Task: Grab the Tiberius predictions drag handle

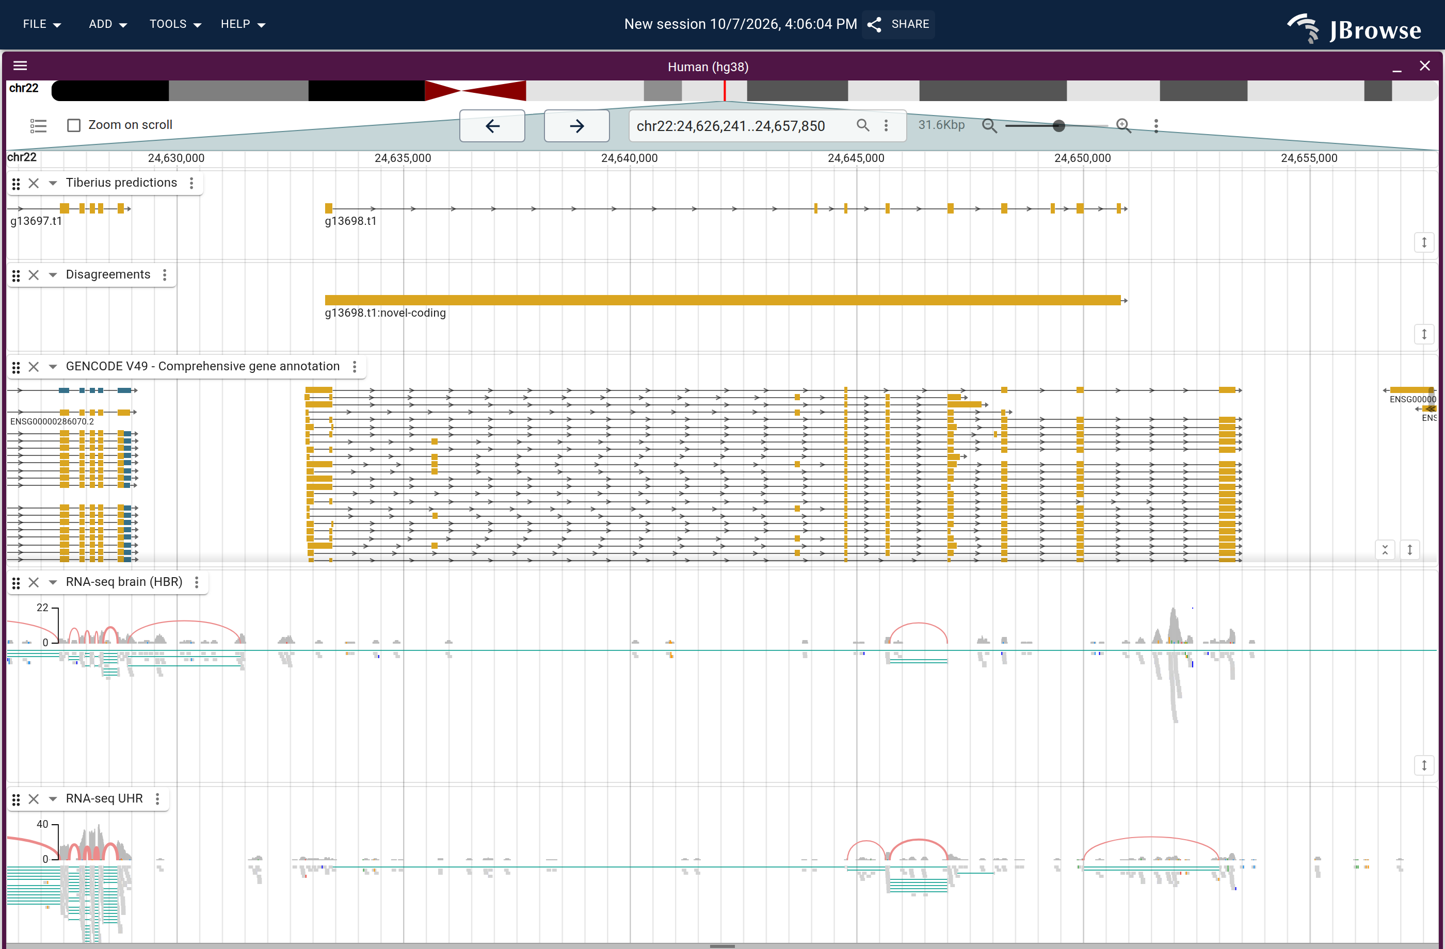Action: [17, 183]
